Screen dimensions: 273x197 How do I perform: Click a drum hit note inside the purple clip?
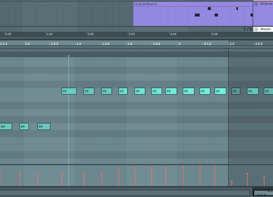209,9
